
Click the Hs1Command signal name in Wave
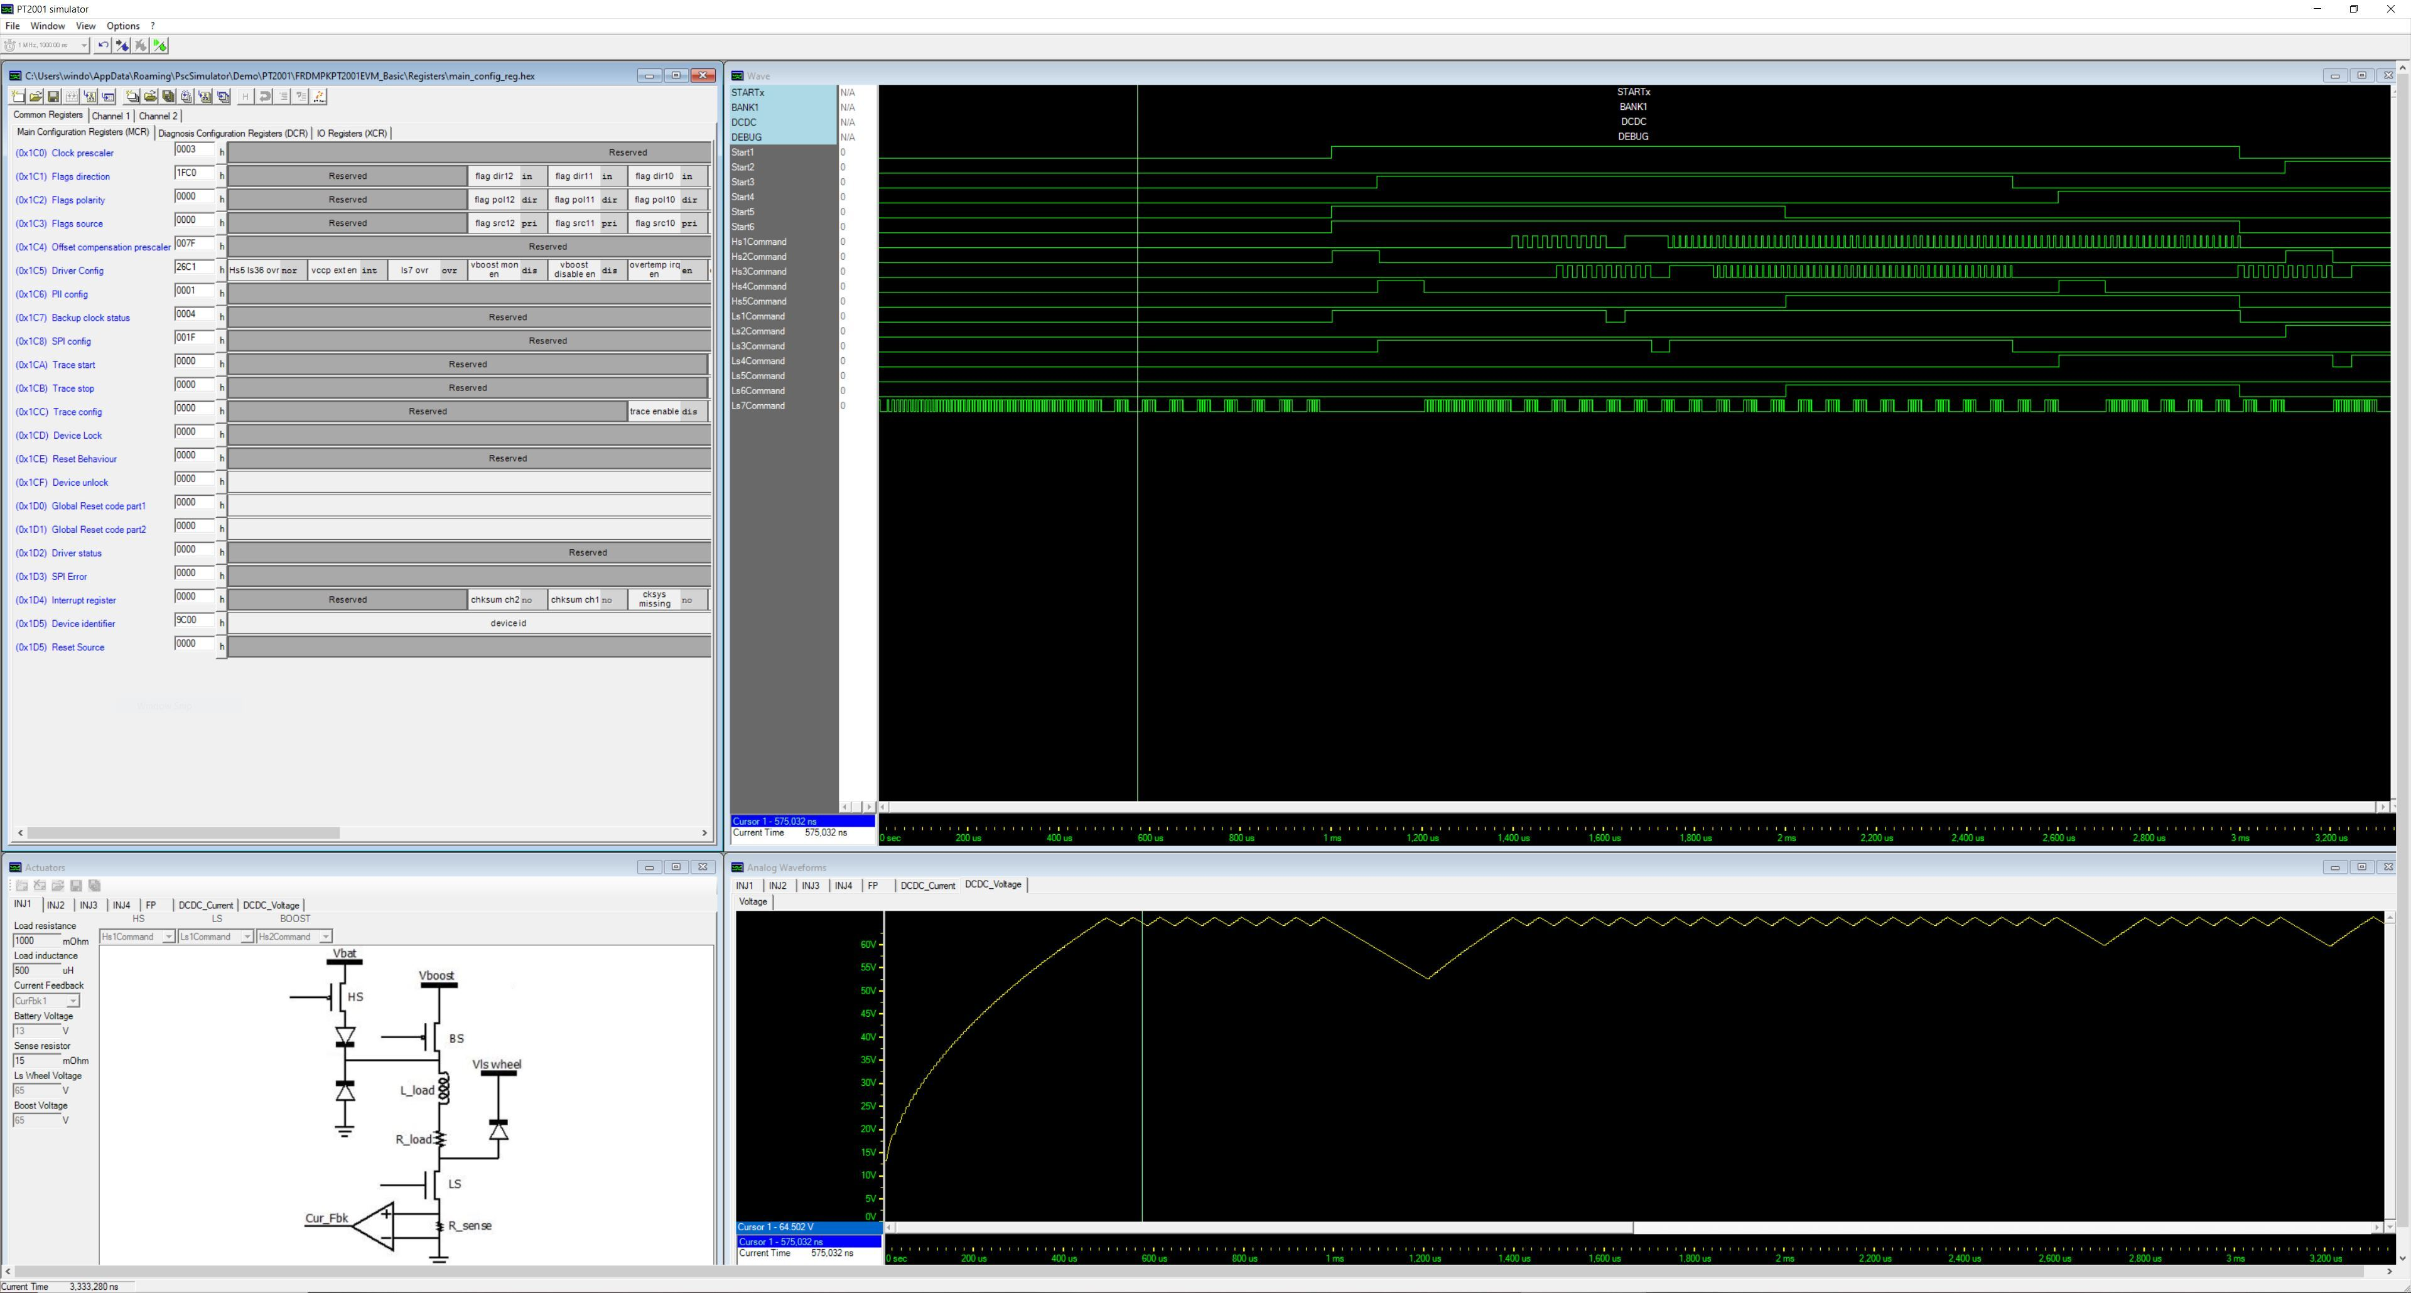(759, 242)
